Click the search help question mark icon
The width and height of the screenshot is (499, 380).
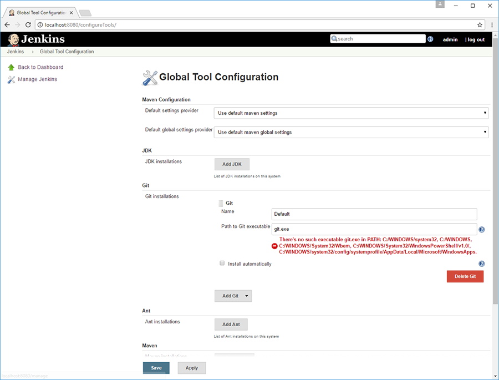pyautogui.click(x=430, y=39)
